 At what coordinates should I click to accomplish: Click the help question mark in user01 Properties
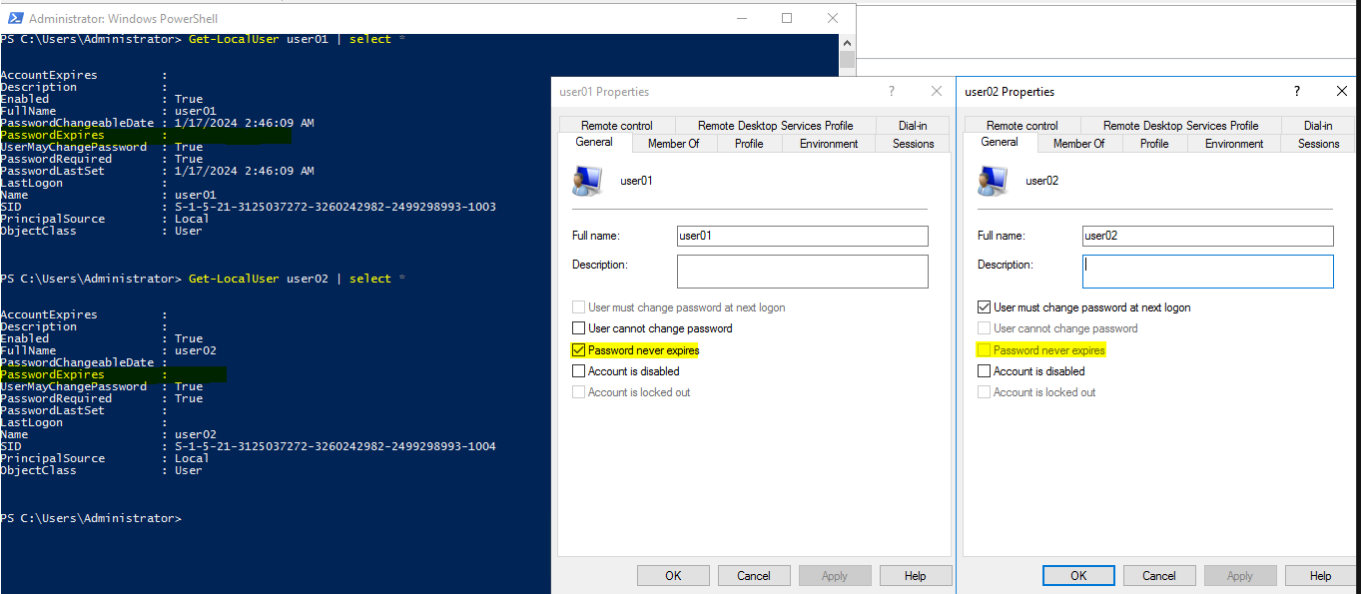click(892, 91)
